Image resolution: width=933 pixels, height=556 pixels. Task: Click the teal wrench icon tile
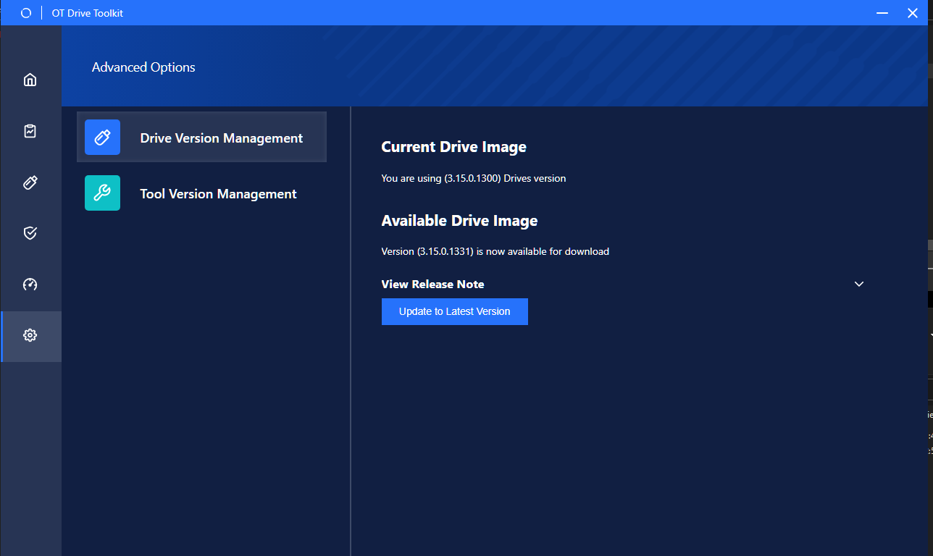(102, 193)
